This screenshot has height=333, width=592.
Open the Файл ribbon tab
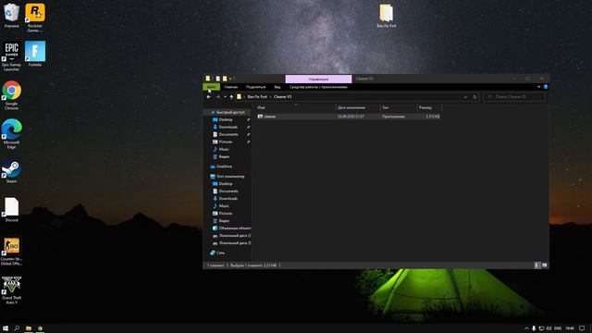point(212,87)
